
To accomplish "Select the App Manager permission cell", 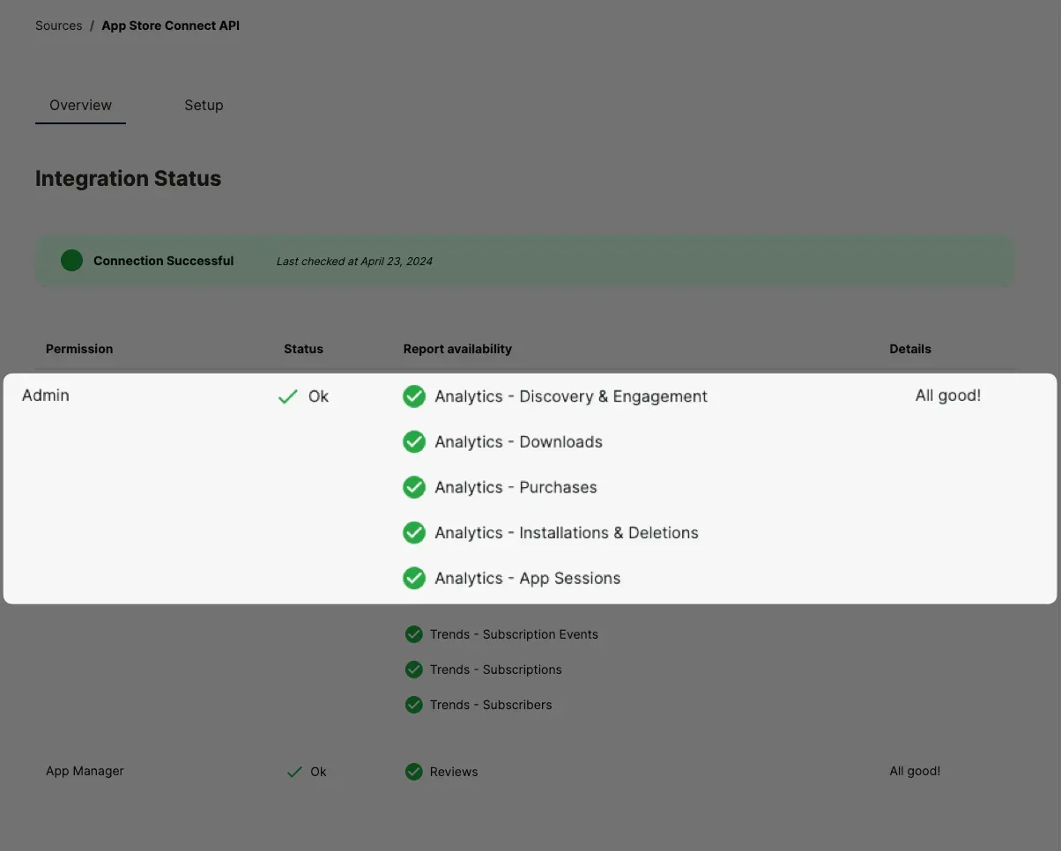I will 85,771.
